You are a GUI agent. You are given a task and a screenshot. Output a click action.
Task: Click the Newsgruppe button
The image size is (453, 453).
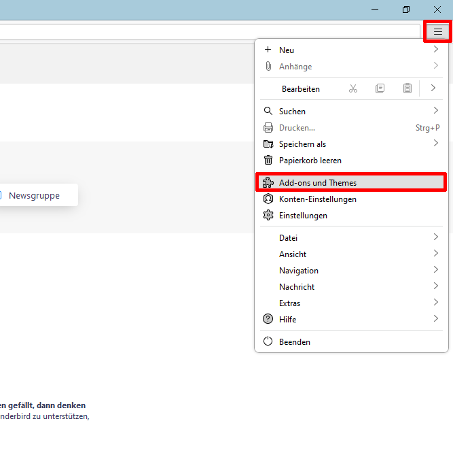click(x=37, y=196)
